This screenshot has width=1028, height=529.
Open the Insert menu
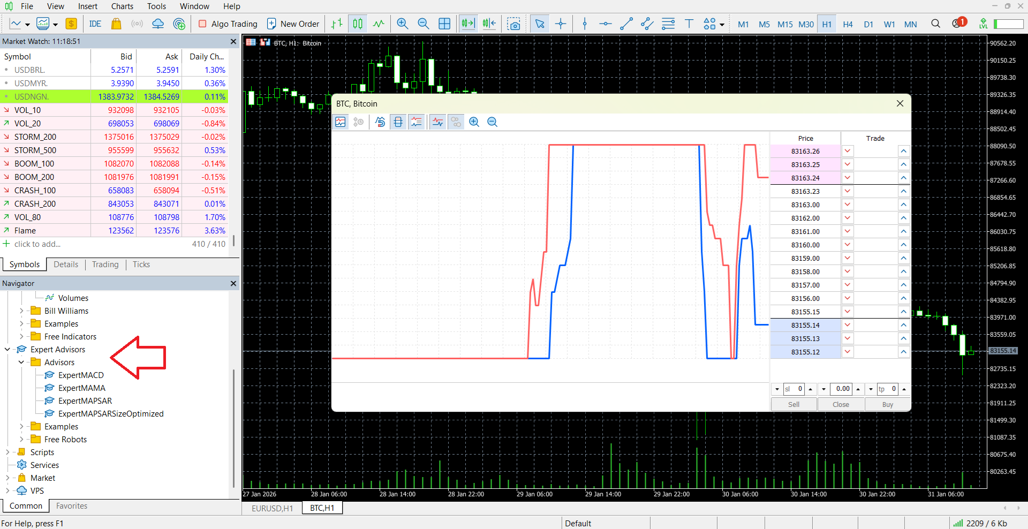tap(87, 6)
